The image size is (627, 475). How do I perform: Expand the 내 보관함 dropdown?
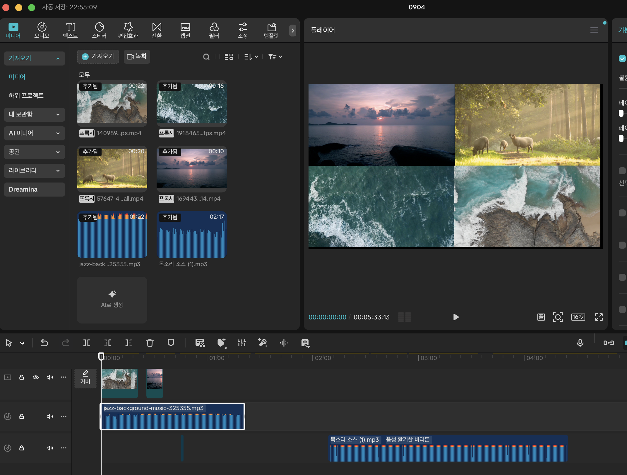click(34, 114)
